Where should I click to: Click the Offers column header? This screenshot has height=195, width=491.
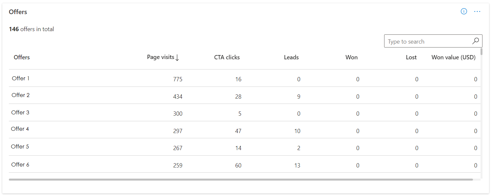[22, 57]
